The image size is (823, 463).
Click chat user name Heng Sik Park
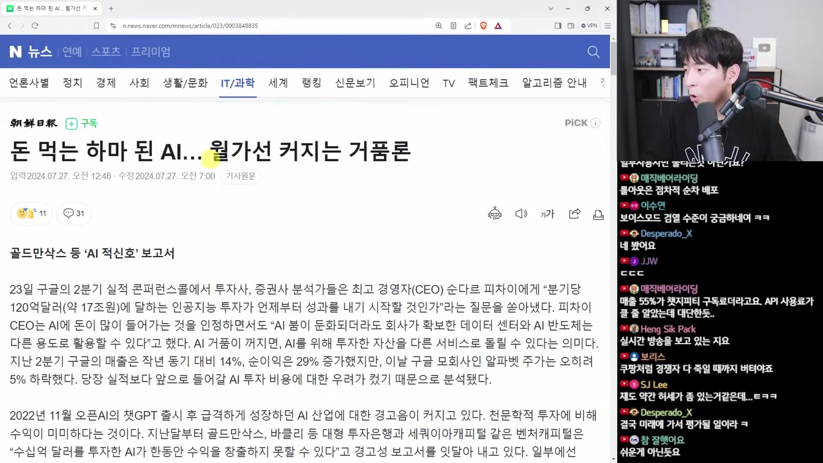[668, 329]
